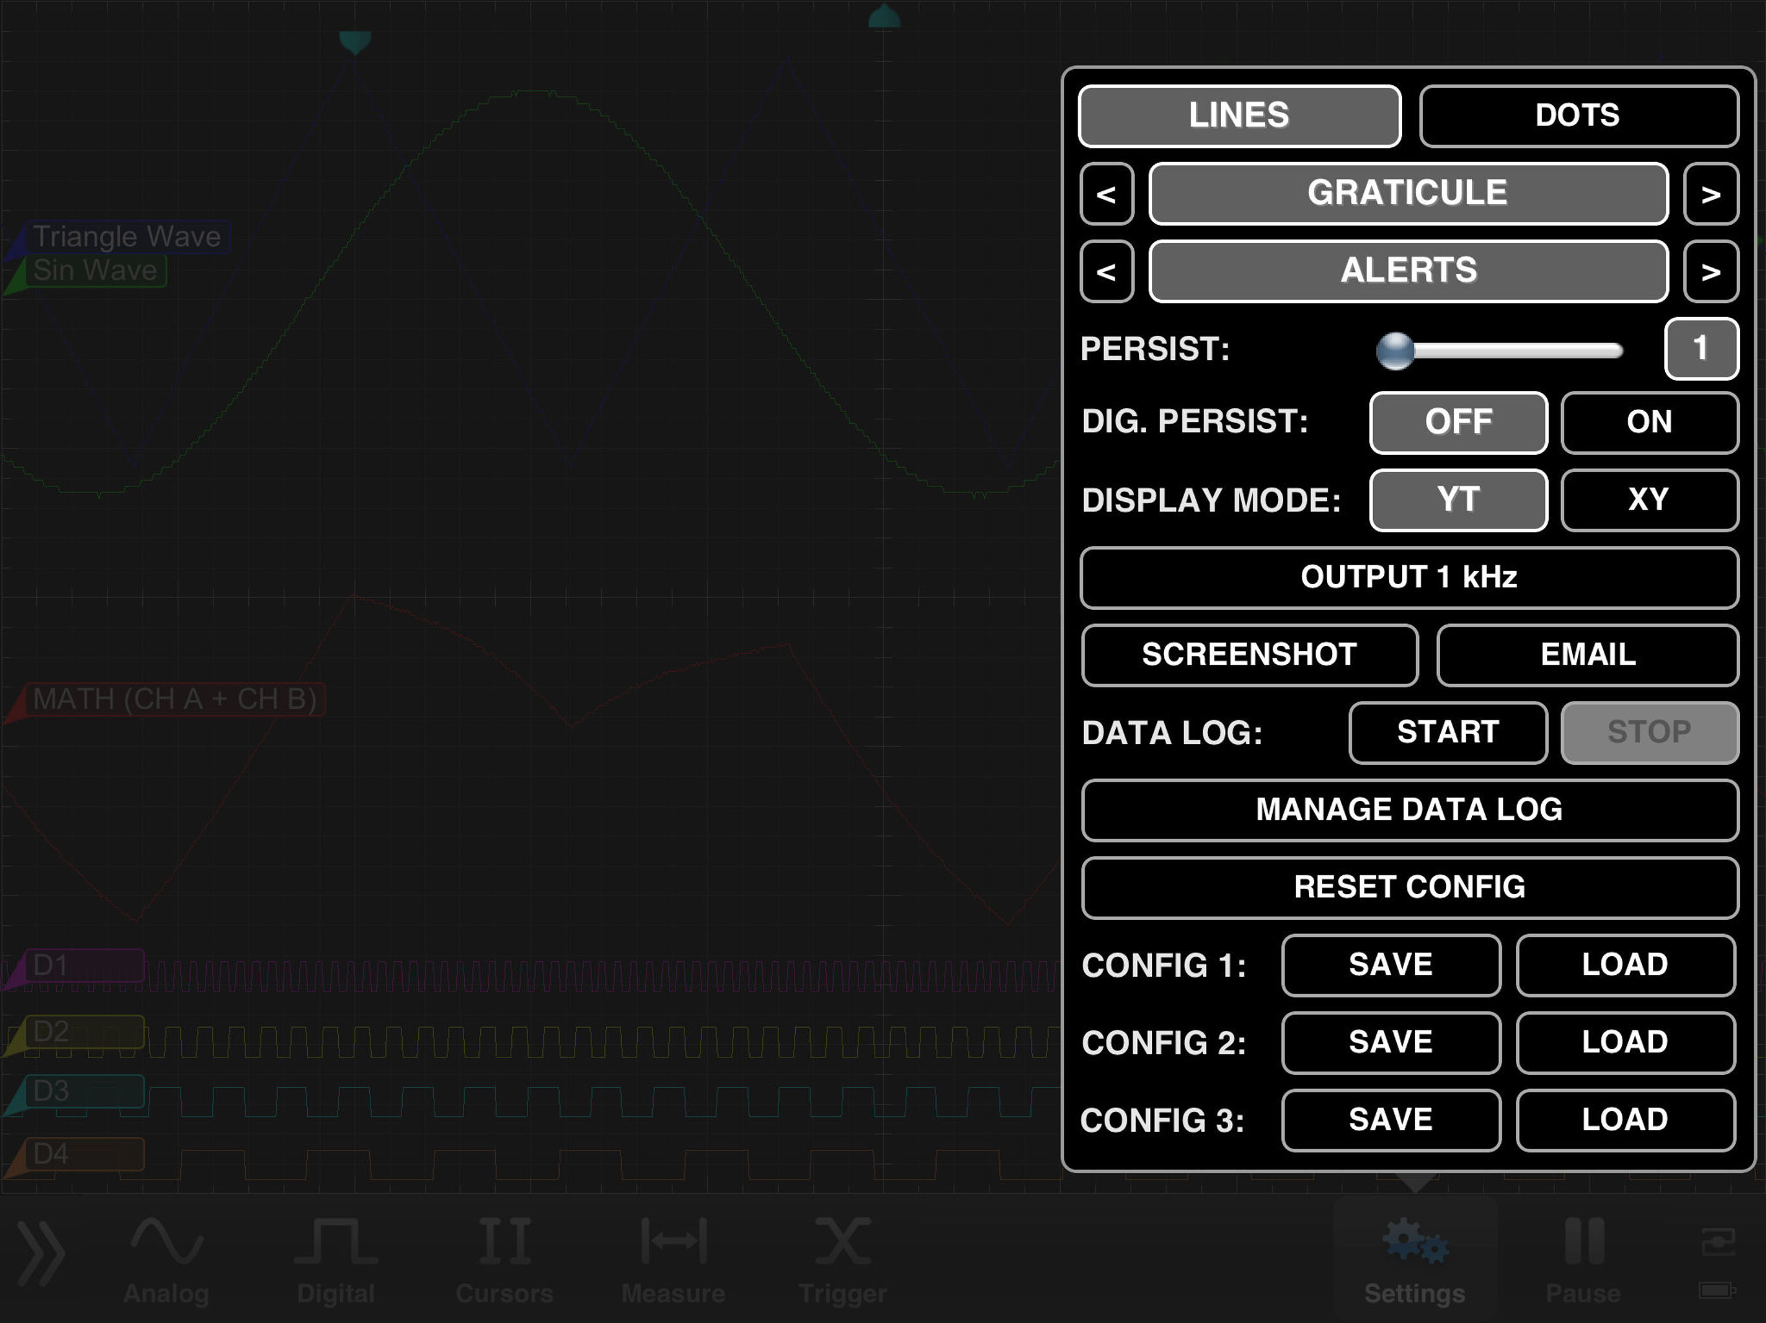Select the D1 digital channel label
Viewport: 1766px width, 1323px height.
click(x=84, y=966)
